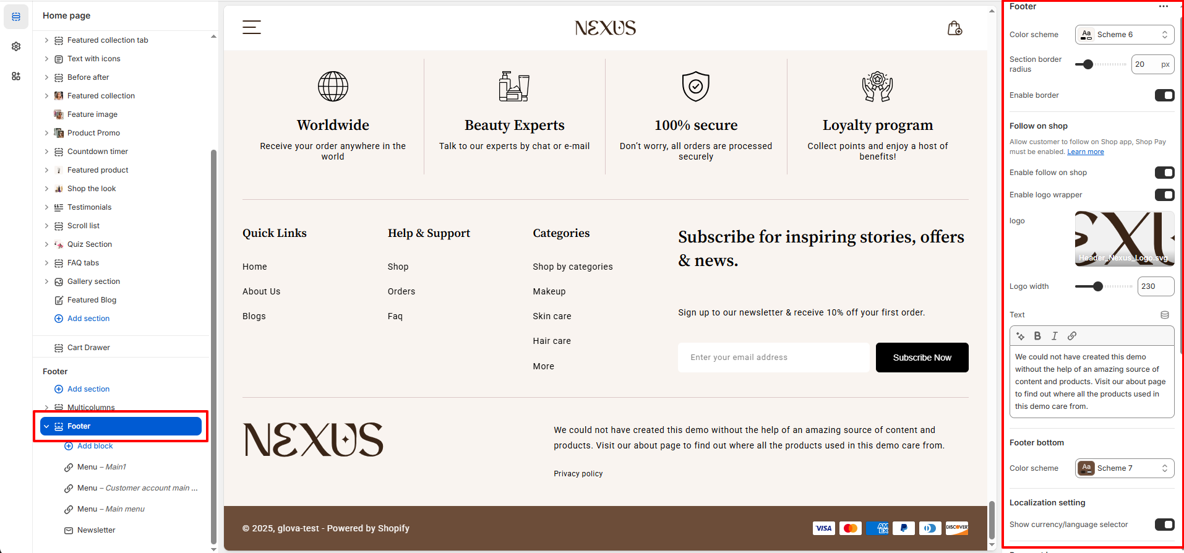
Task: Open the hamburger menu in preview
Action: (x=251, y=27)
